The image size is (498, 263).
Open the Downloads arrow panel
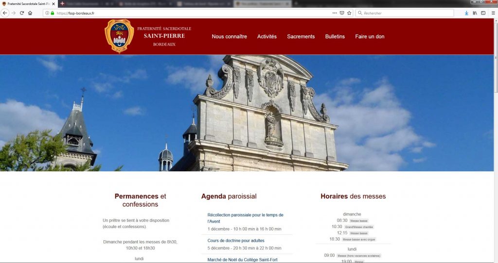point(466,13)
